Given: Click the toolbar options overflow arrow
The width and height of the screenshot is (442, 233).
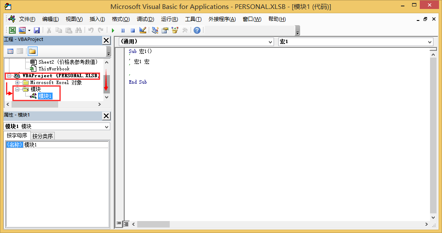Looking at the screenshot, I should 298,31.
